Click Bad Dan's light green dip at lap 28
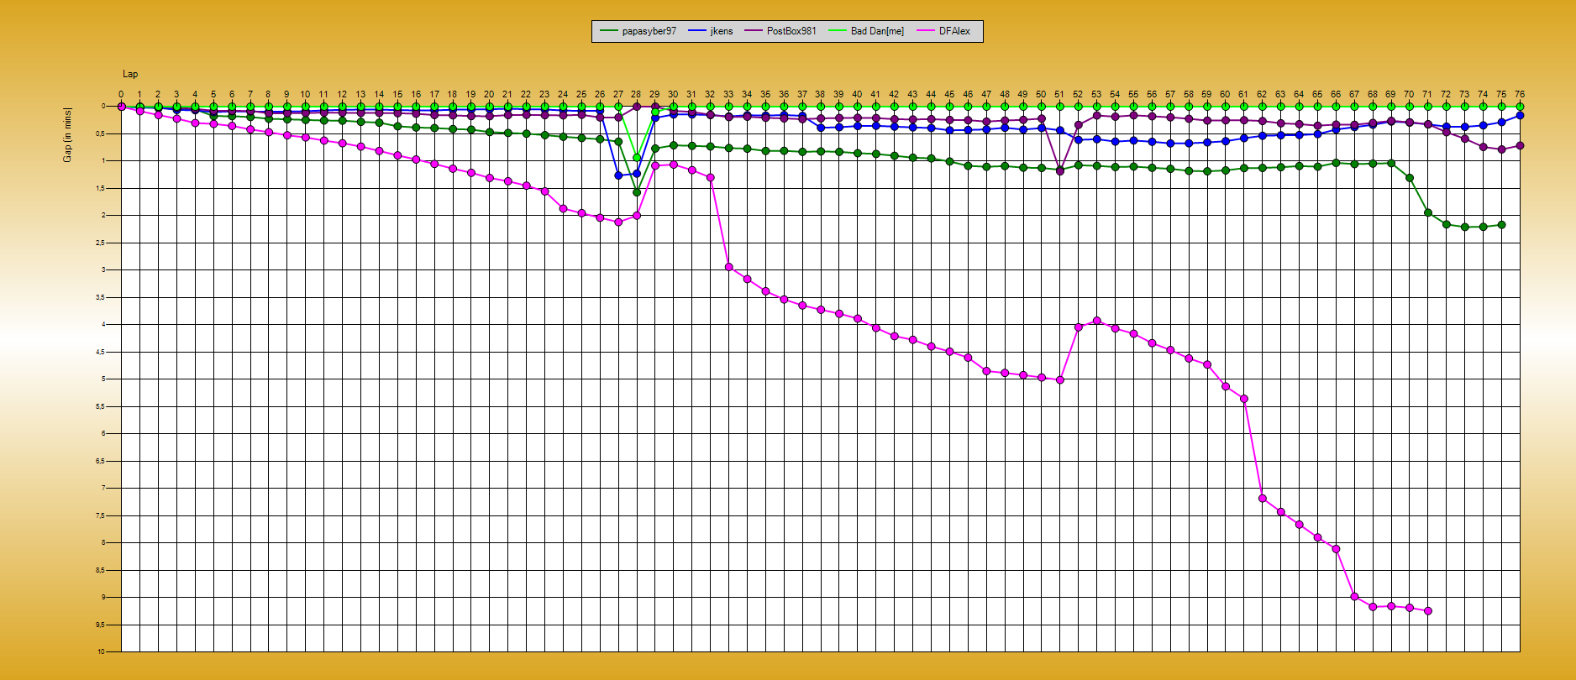Image resolution: width=1576 pixels, height=680 pixels. pos(636,158)
